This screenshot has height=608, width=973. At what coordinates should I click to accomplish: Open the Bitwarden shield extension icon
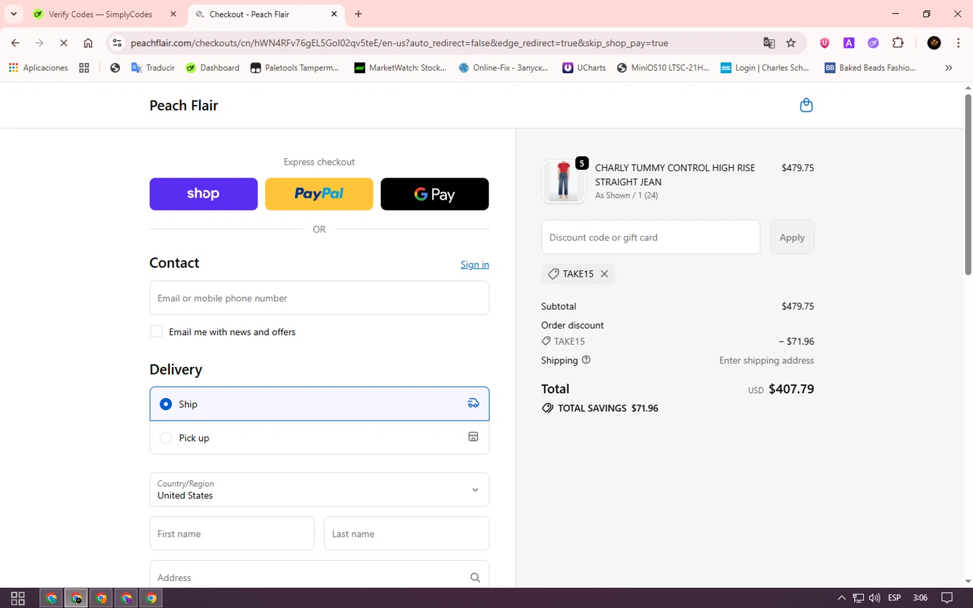click(x=824, y=43)
